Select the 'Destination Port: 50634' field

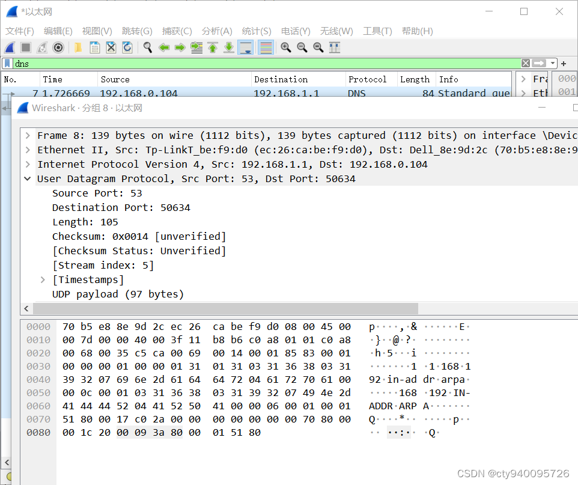click(x=121, y=207)
